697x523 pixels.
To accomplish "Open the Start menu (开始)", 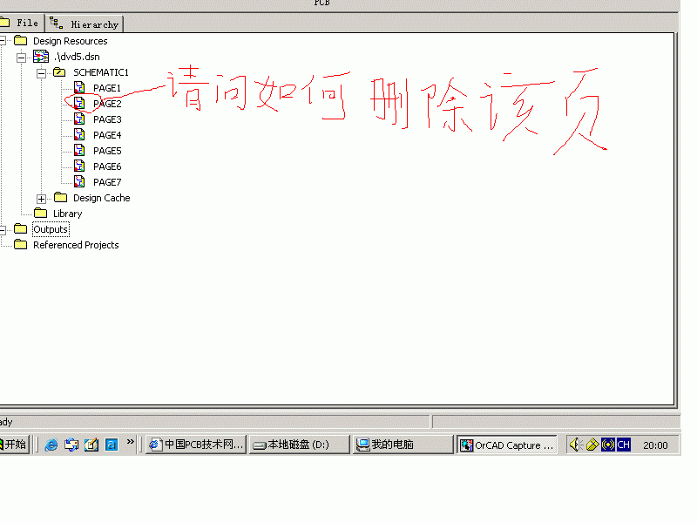I will [14, 445].
